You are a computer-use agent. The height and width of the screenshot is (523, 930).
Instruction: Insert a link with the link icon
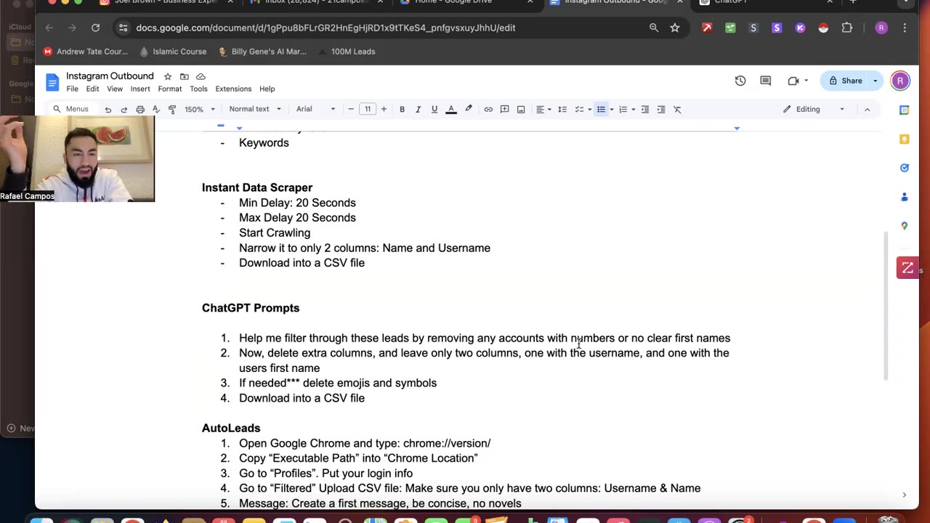[488, 110]
